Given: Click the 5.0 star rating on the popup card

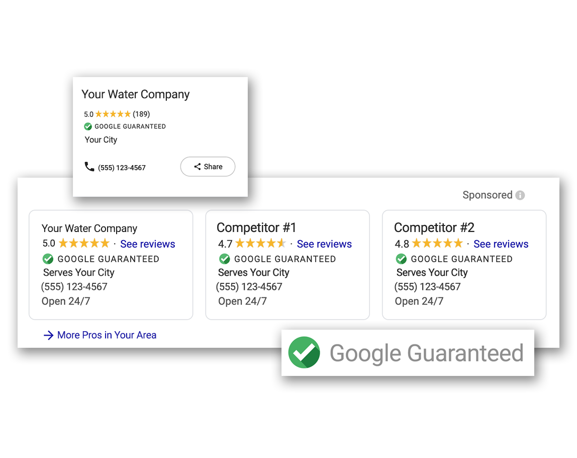Looking at the screenshot, I should pyautogui.click(x=113, y=114).
